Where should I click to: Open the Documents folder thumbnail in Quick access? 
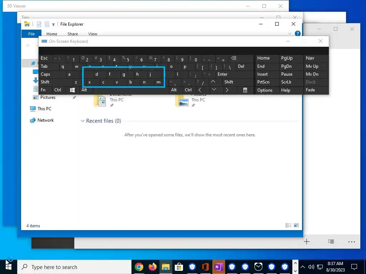100,102
